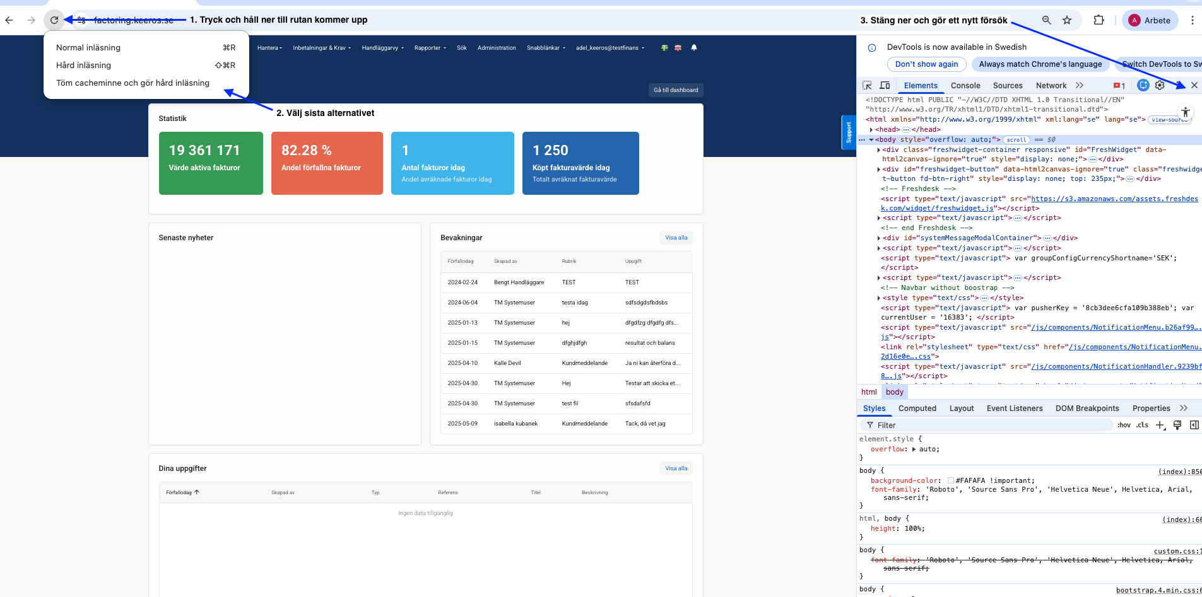This screenshot has width=1202, height=597.
Task: Open the Rapporter dropdown
Action: pos(430,48)
